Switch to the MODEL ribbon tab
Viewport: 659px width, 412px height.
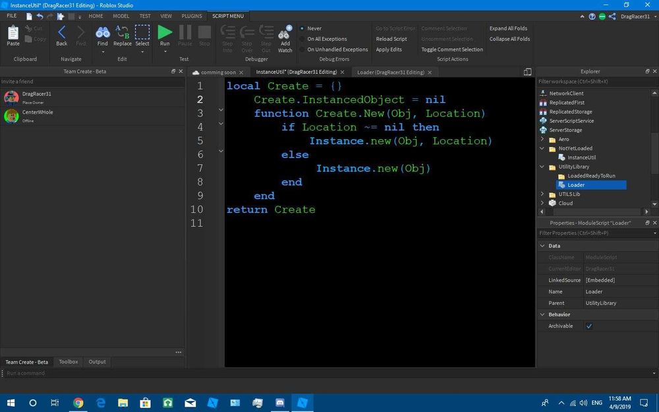(121, 16)
